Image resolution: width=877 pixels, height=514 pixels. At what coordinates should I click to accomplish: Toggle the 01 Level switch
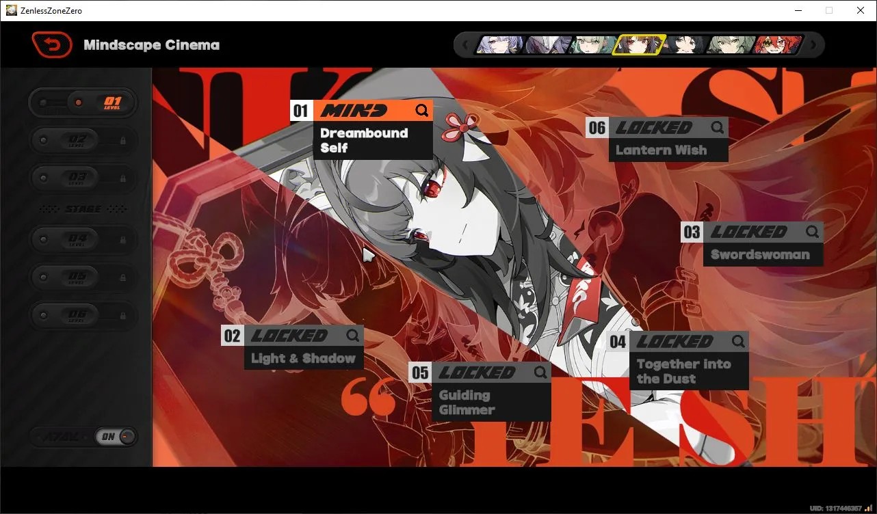pyautogui.click(x=83, y=103)
